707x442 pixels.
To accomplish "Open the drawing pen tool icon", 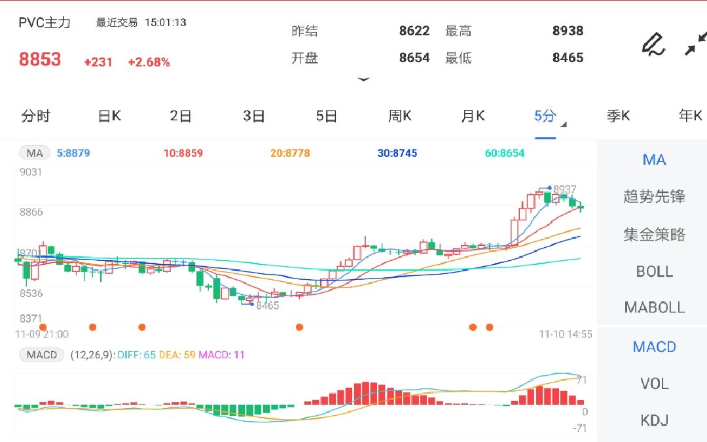I will tap(653, 44).
